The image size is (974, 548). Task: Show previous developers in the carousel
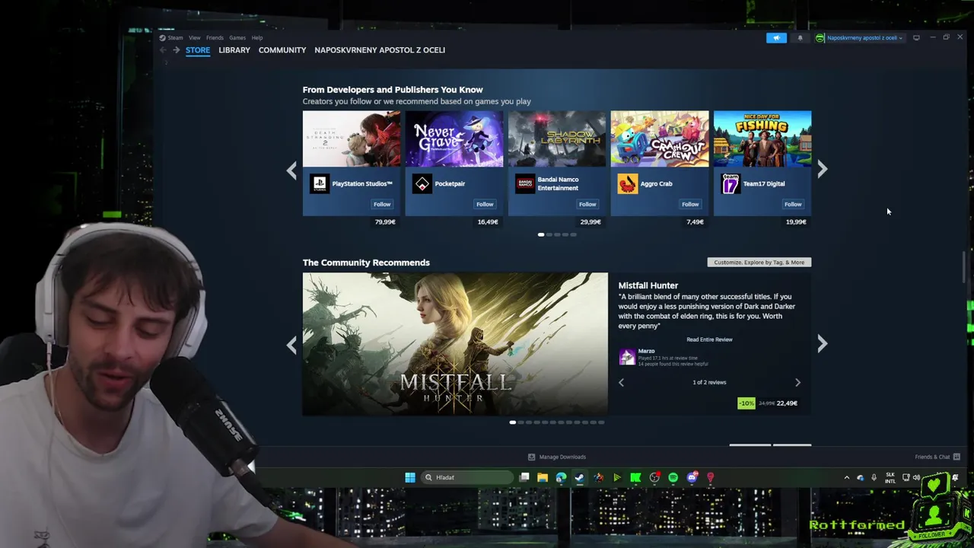(x=291, y=170)
